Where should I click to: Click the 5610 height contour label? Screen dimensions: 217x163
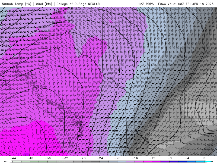point(41,27)
